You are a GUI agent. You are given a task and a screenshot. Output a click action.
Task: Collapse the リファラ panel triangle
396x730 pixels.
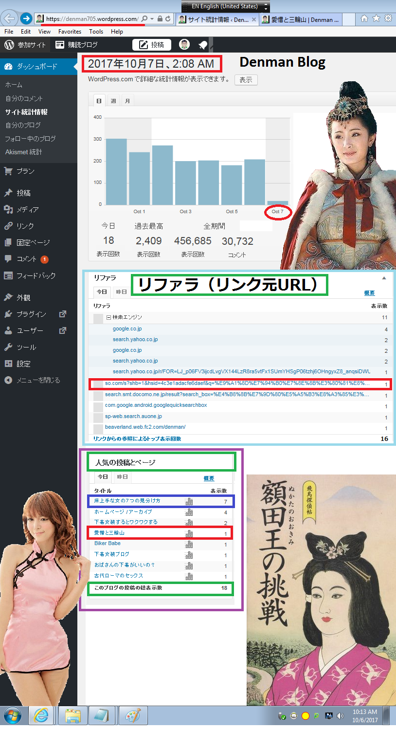[x=384, y=278]
